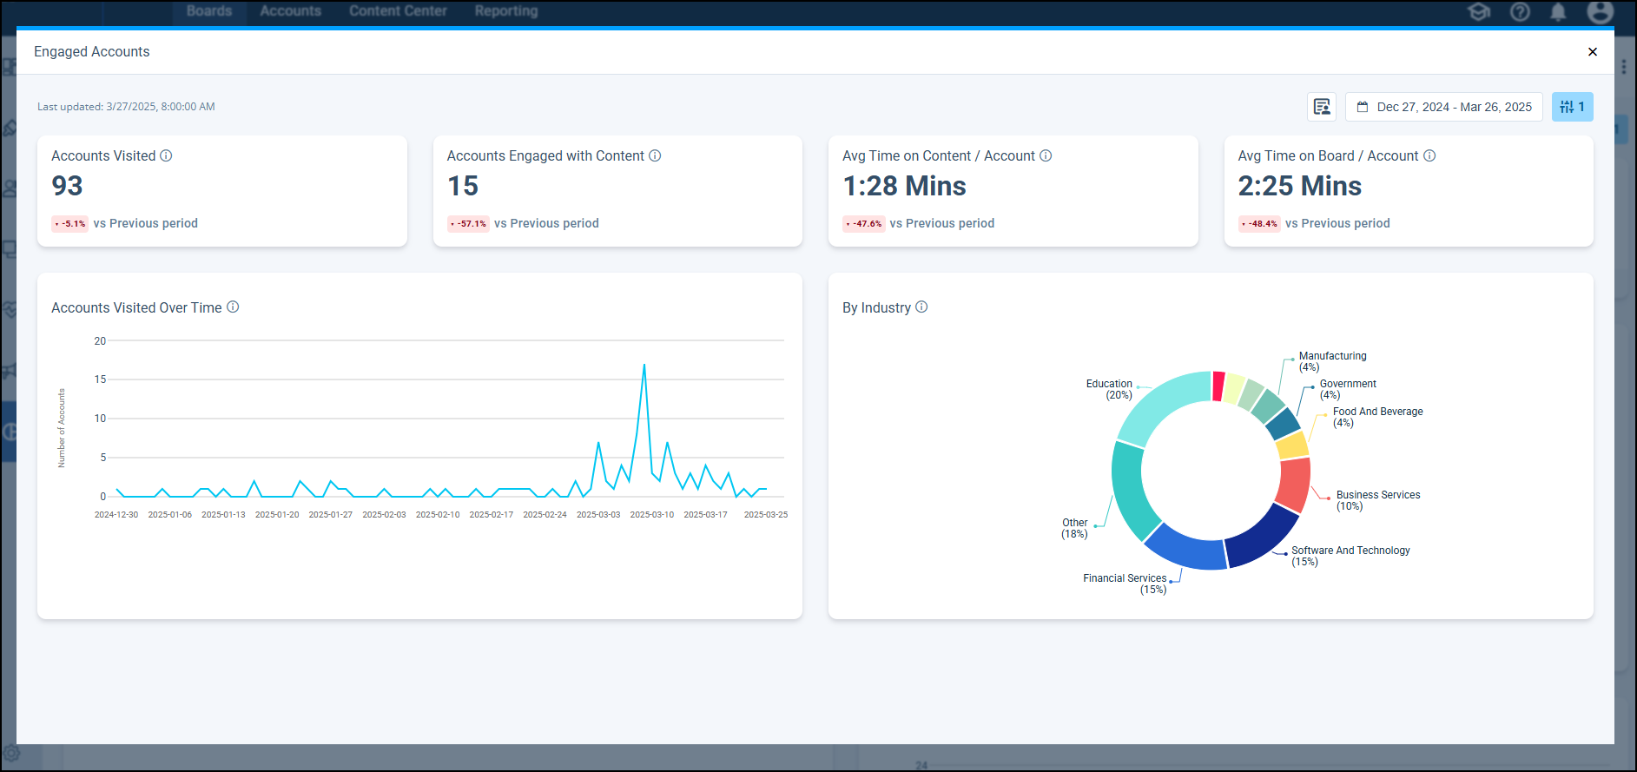Click info icon for Avg Time on Board
Viewport: 1637px width, 772px height.
tap(1429, 155)
